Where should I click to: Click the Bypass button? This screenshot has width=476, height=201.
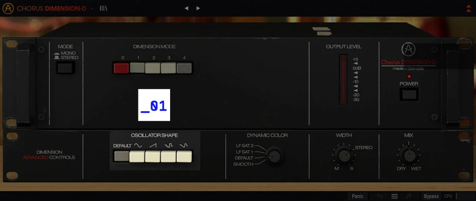point(431,196)
